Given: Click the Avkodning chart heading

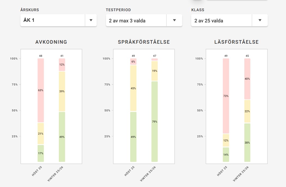Looking at the screenshot, I should pyautogui.click(x=51, y=42).
